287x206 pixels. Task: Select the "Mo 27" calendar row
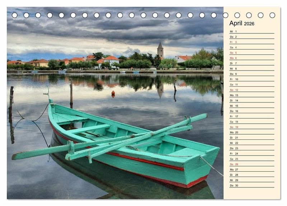[x=252, y=169]
